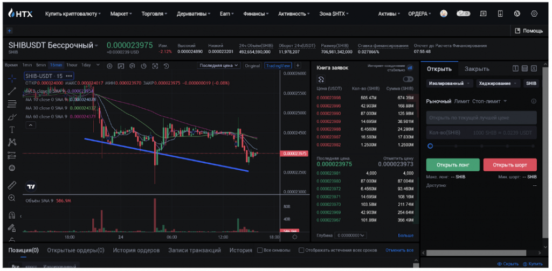Open the chart patterns tool
Screen dimensions: 552x271
coord(12,143)
